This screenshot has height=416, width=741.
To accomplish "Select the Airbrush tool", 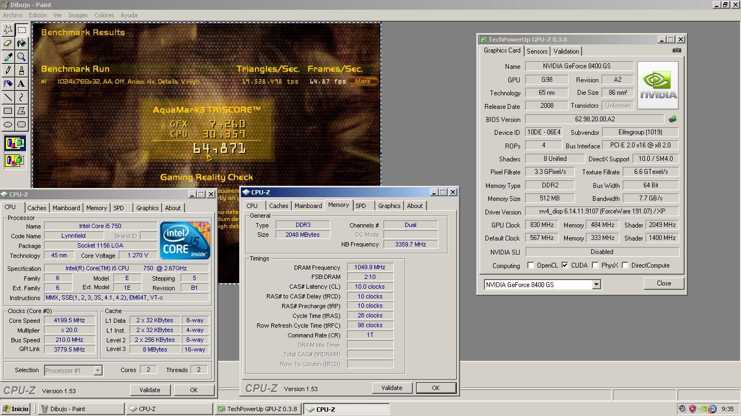I will pos(8,84).
